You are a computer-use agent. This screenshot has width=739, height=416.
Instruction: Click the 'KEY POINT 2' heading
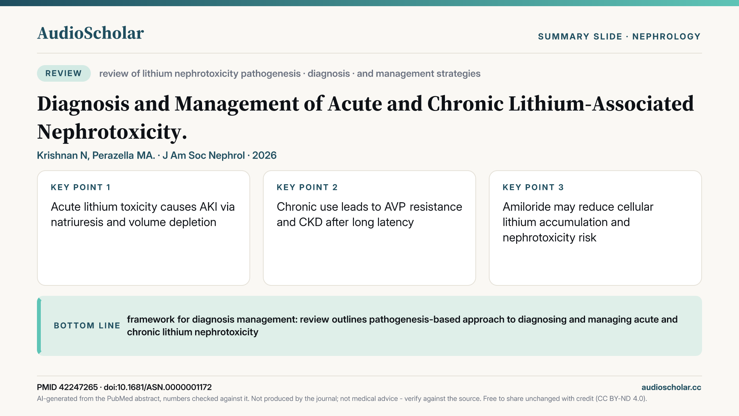(307, 187)
